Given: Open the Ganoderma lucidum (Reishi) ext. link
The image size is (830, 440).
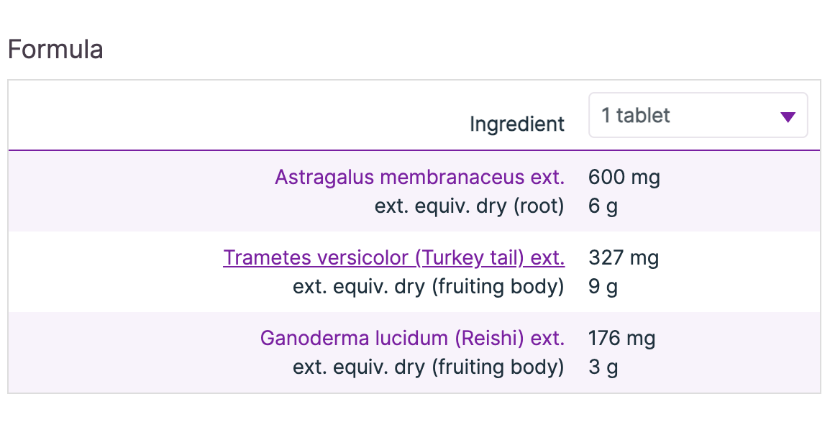Looking at the screenshot, I should coord(412,338).
